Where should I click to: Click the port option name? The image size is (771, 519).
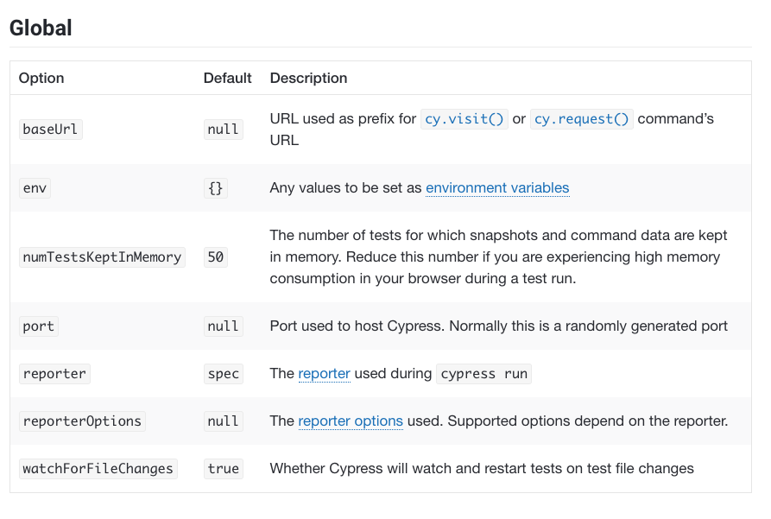(x=38, y=326)
